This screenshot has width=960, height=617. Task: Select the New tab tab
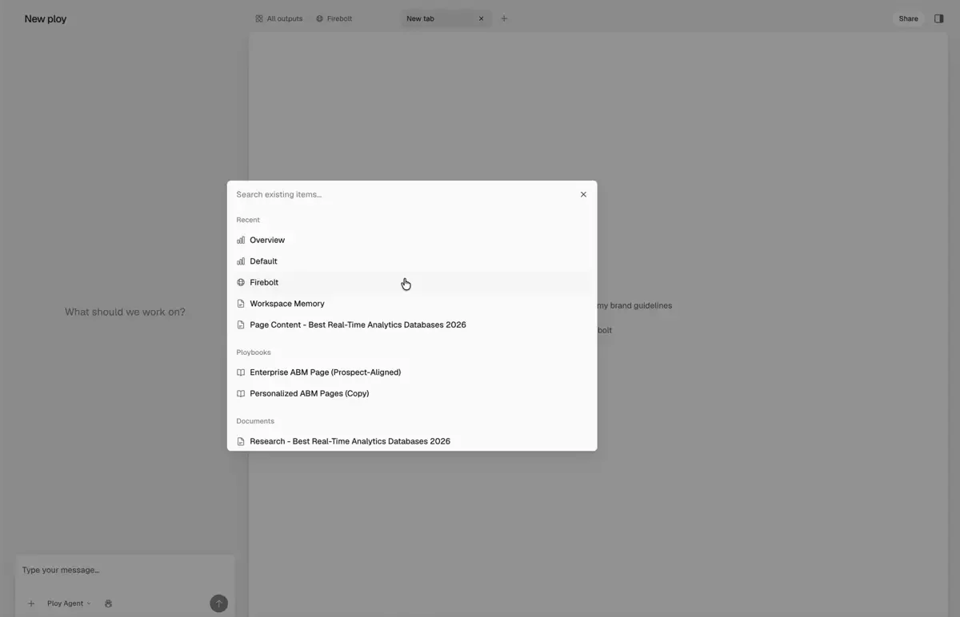coord(446,18)
